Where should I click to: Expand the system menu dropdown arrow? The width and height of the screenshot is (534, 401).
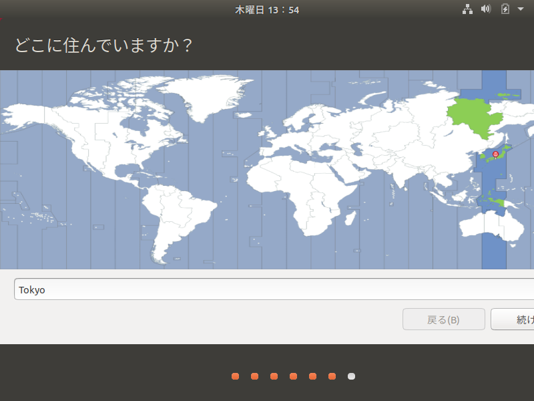click(521, 9)
